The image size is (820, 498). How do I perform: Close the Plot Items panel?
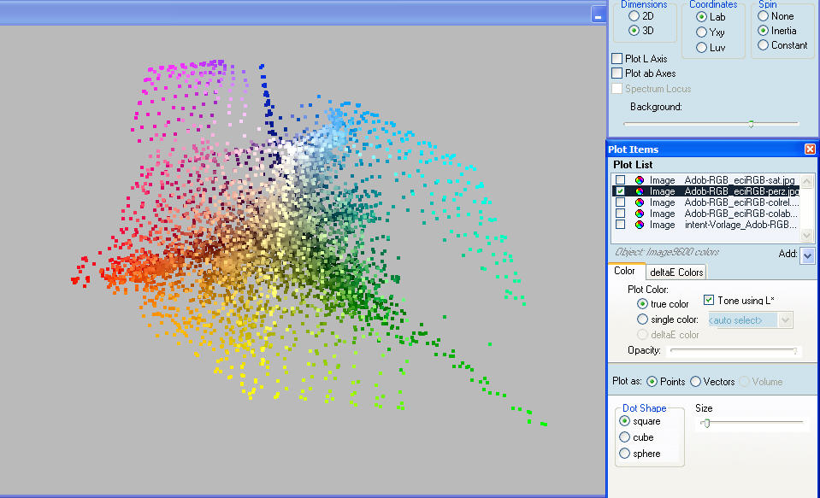tap(810, 149)
